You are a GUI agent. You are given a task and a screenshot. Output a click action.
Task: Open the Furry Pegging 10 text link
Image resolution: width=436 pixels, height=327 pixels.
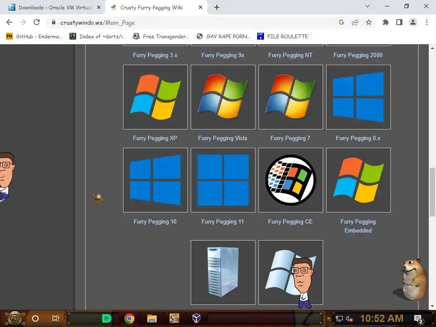tap(155, 221)
